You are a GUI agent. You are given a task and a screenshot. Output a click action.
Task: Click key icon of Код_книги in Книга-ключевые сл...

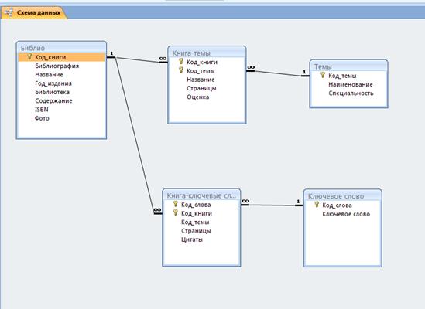176,212
